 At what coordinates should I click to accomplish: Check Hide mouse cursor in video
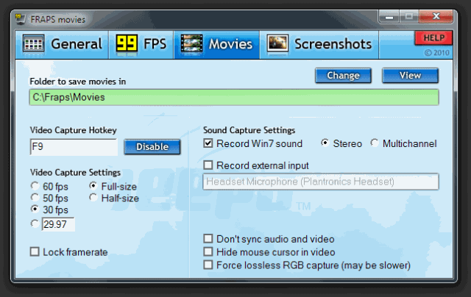tap(208, 251)
